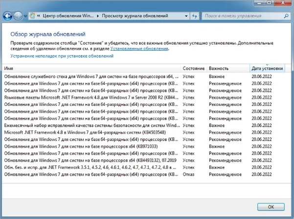Click the greyed Forward arrow button
Viewport: 294px width, 219px height.
(18, 16)
